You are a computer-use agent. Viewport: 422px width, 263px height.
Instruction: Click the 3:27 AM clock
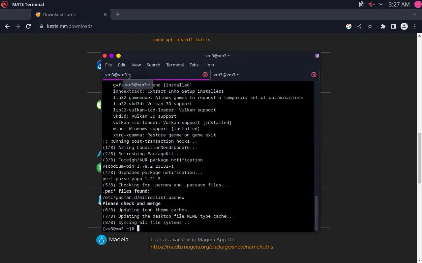pos(399,4)
